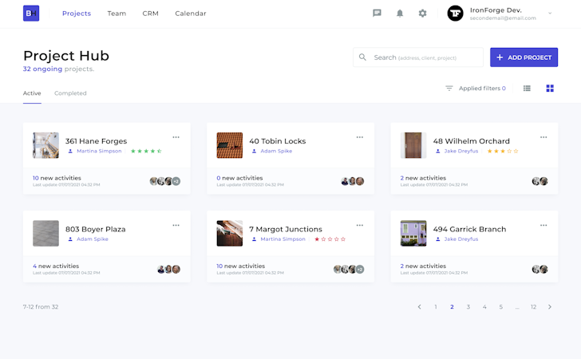
Task: Click the Add Project button
Action: pyautogui.click(x=524, y=57)
